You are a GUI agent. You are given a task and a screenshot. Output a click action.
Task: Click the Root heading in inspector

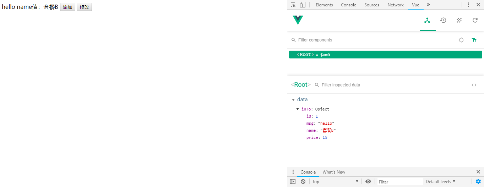click(x=301, y=85)
